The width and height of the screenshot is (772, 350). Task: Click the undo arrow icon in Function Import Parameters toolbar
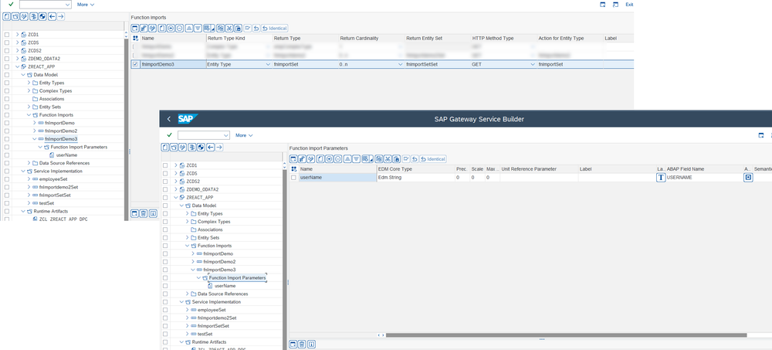click(x=414, y=158)
